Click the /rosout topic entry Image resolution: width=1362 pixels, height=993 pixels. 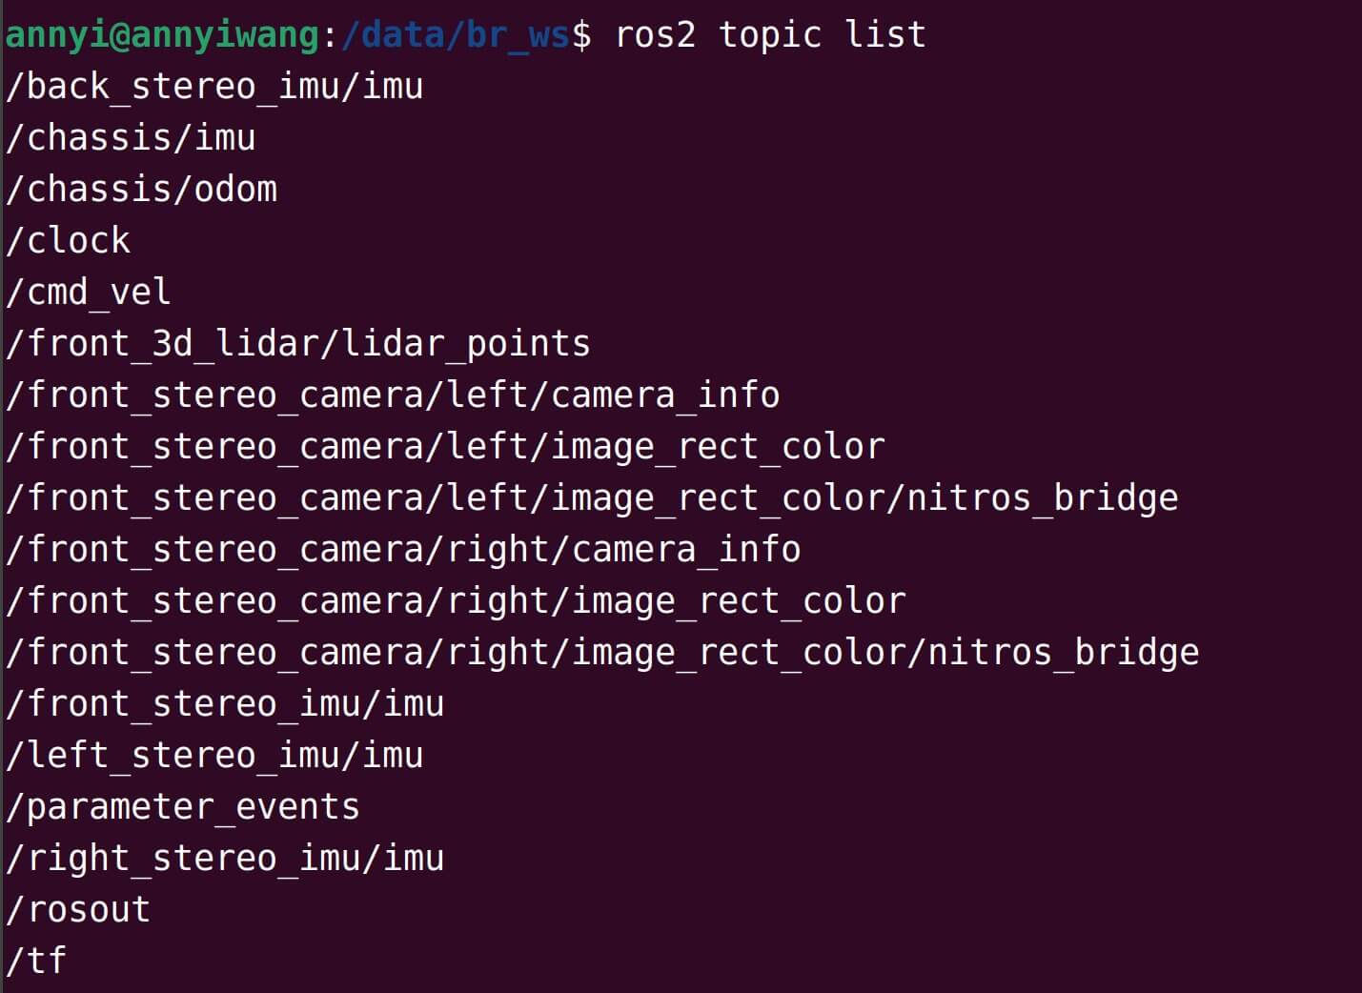coord(78,910)
